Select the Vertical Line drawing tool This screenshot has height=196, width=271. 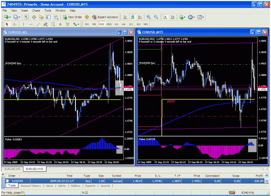tap(23, 24)
